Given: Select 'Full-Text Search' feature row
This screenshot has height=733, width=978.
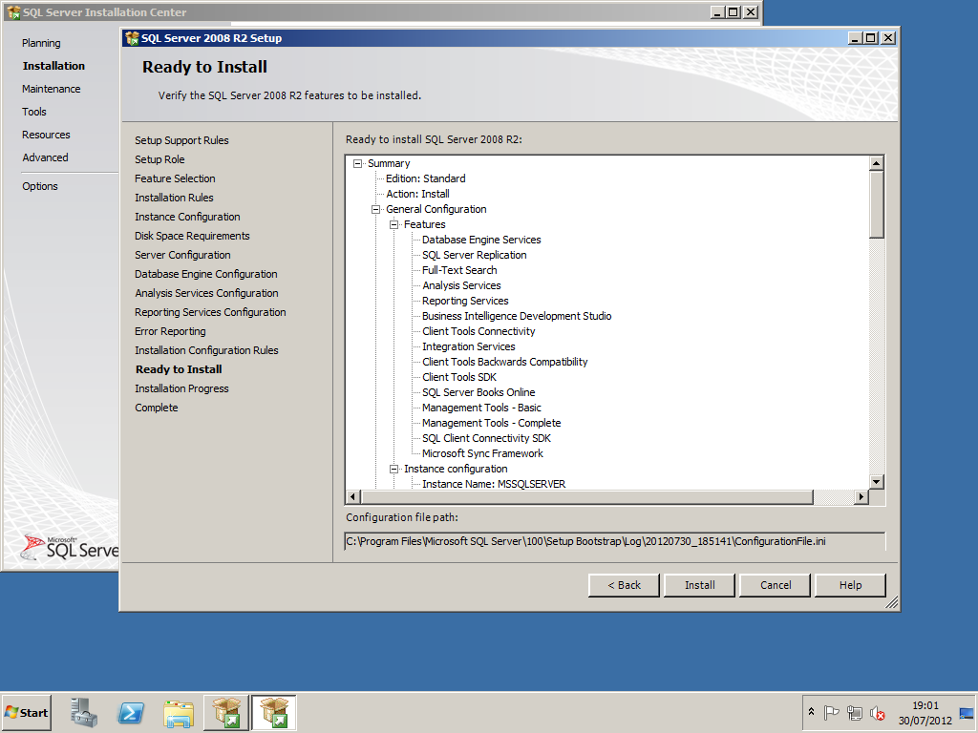Looking at the screenshot, I should tap(459, 270).
